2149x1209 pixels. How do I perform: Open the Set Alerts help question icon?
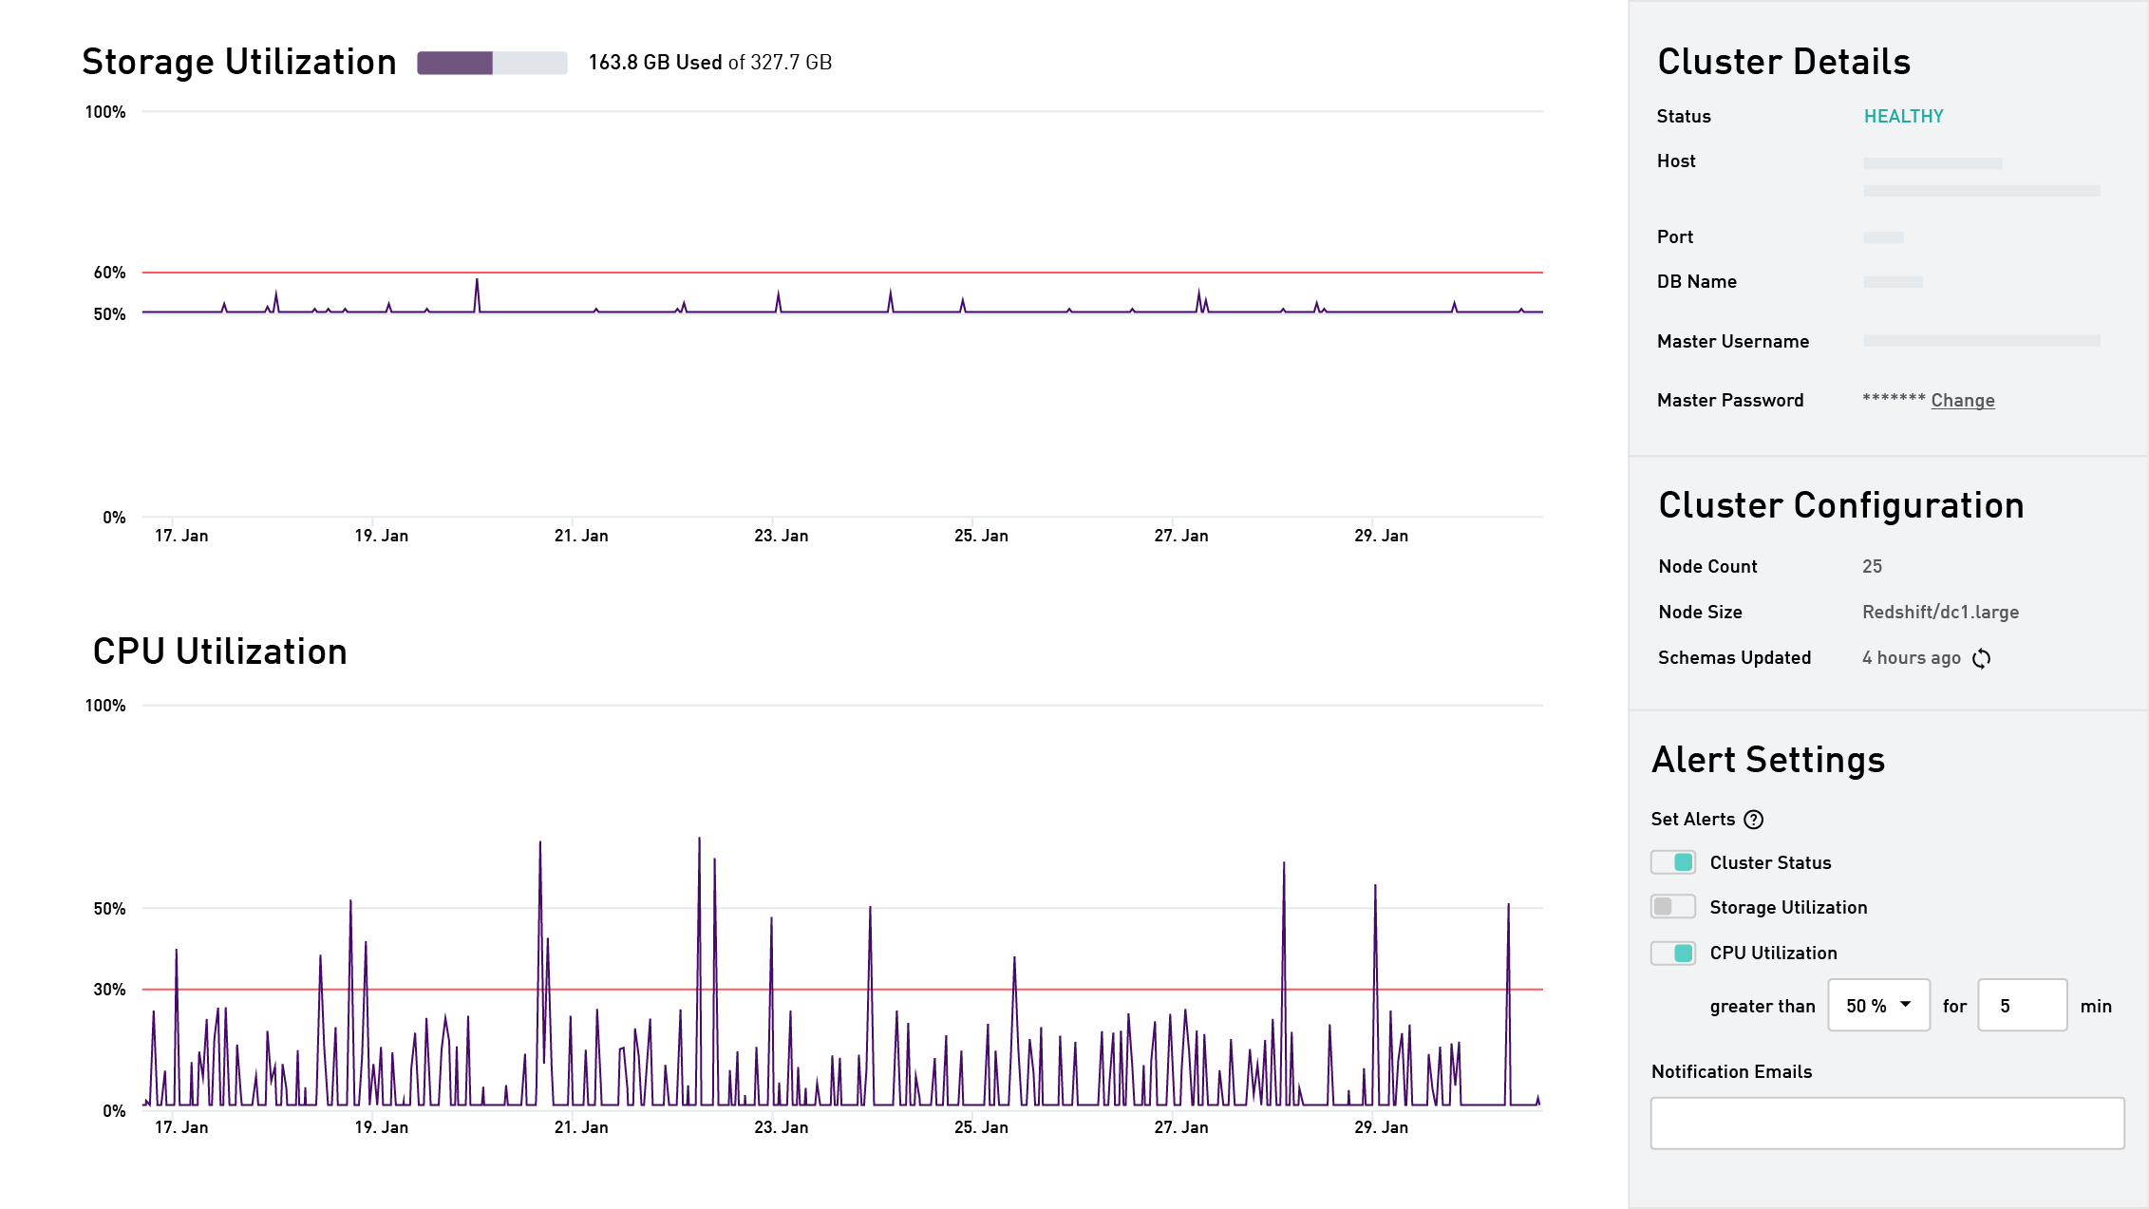click(x=1754, y=820)
